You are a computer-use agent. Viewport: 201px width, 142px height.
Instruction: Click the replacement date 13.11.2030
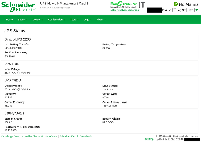(10, 130)
